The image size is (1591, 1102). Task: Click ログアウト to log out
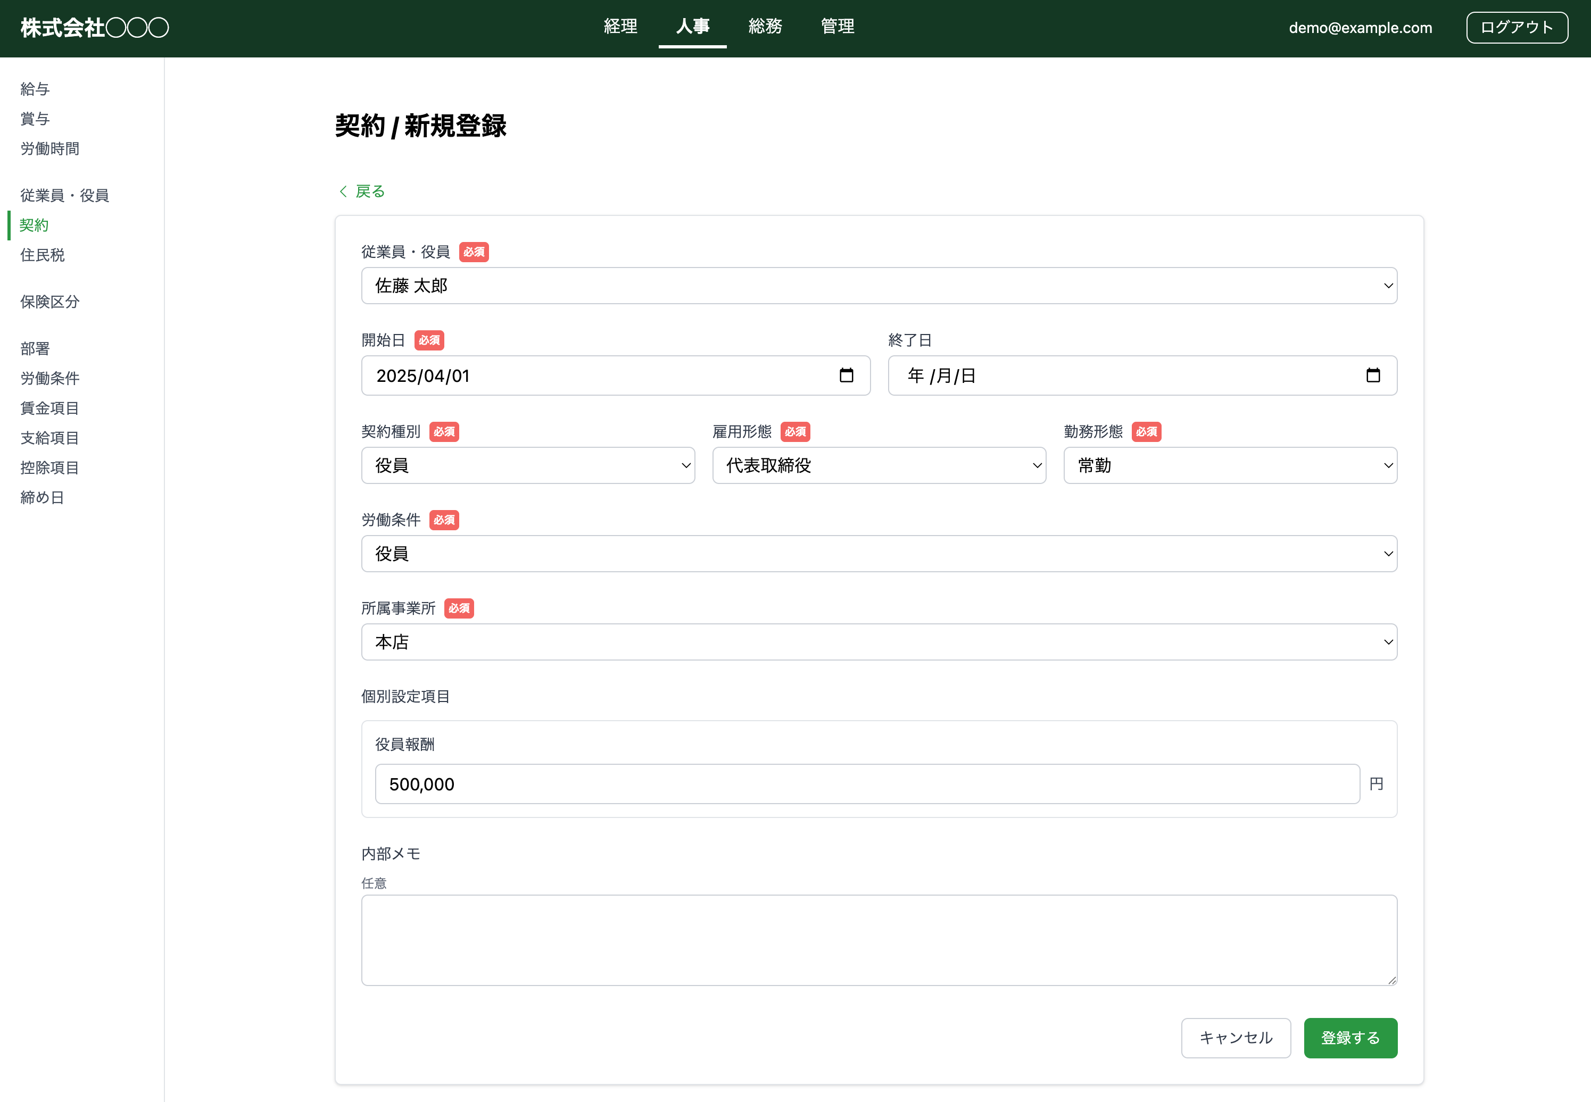click(1517, 27)
